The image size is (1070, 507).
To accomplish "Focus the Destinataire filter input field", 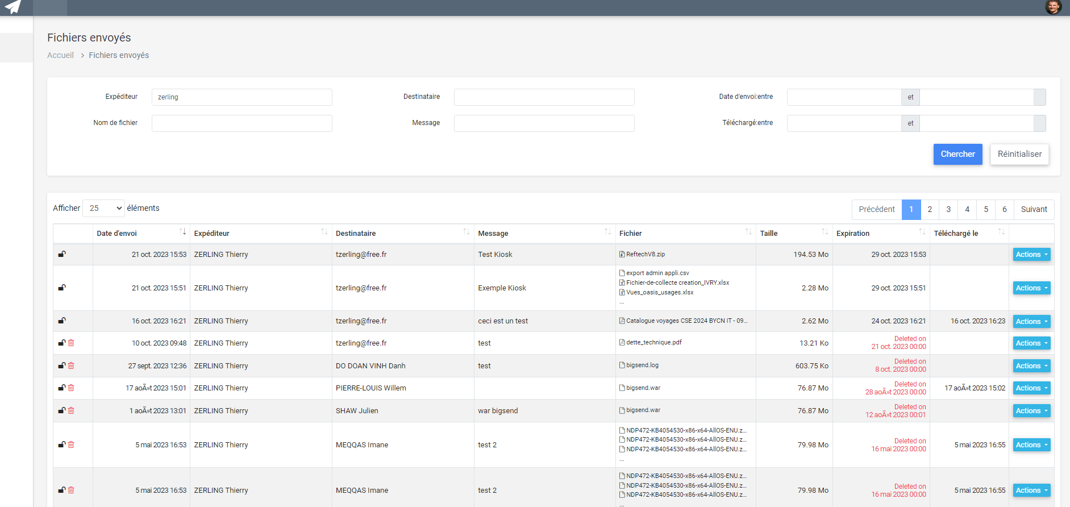I will point(544,97).
